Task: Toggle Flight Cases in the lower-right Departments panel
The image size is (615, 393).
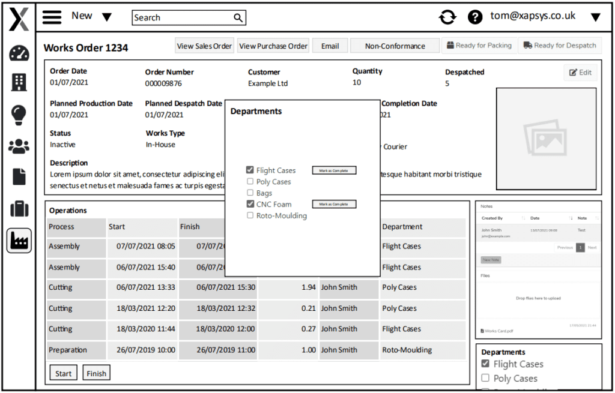Action: click(x=485, y=364)
